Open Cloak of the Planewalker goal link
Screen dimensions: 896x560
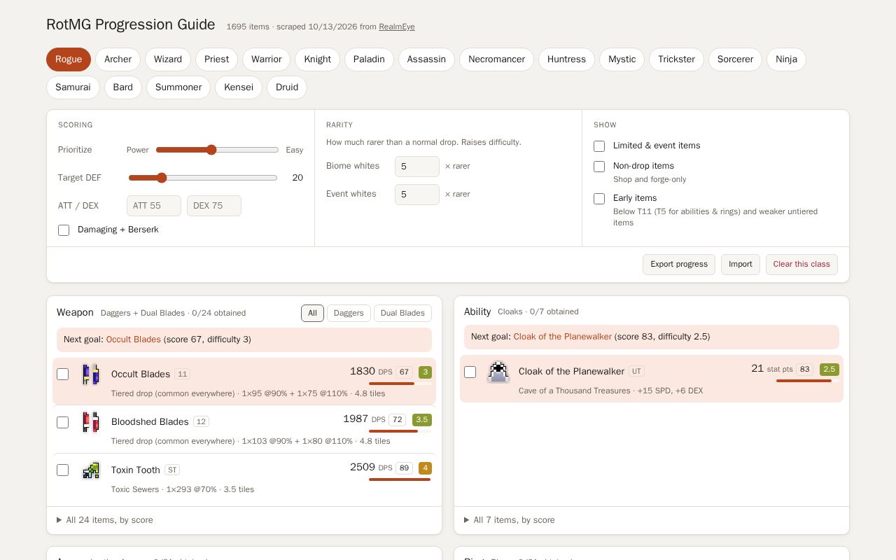point(563,337)
